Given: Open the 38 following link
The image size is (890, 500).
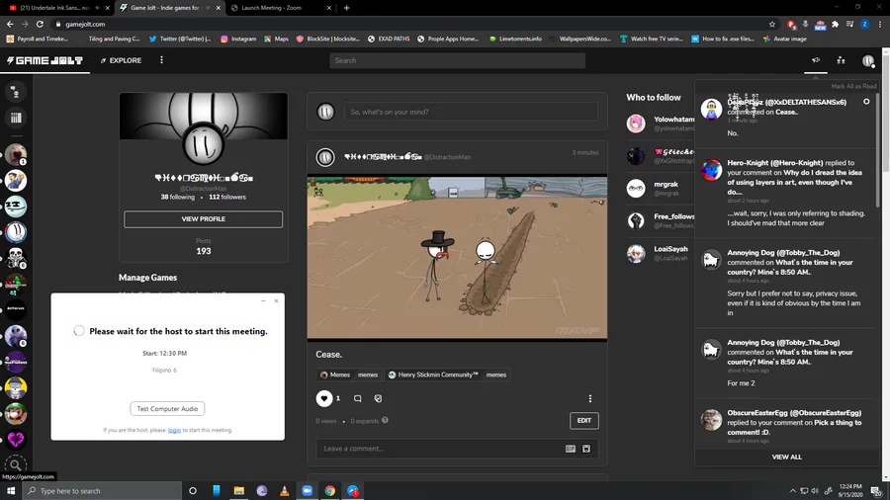Looking at the screenshot, I should point(177,198).
